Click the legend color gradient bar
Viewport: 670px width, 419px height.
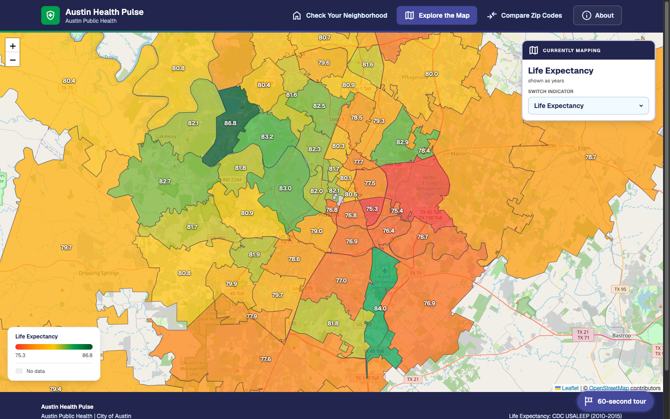pyautogui.click(x=54, y=347)
